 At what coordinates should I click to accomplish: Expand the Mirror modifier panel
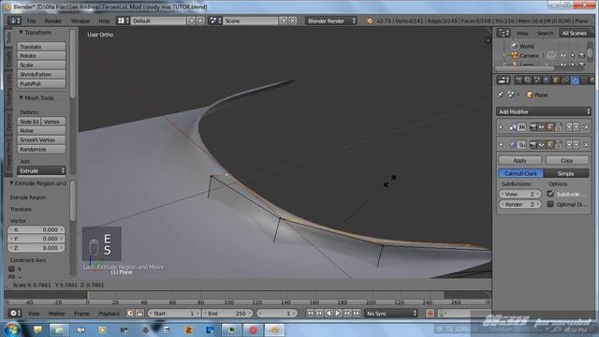pyautogui.click(x=501, y=127)
